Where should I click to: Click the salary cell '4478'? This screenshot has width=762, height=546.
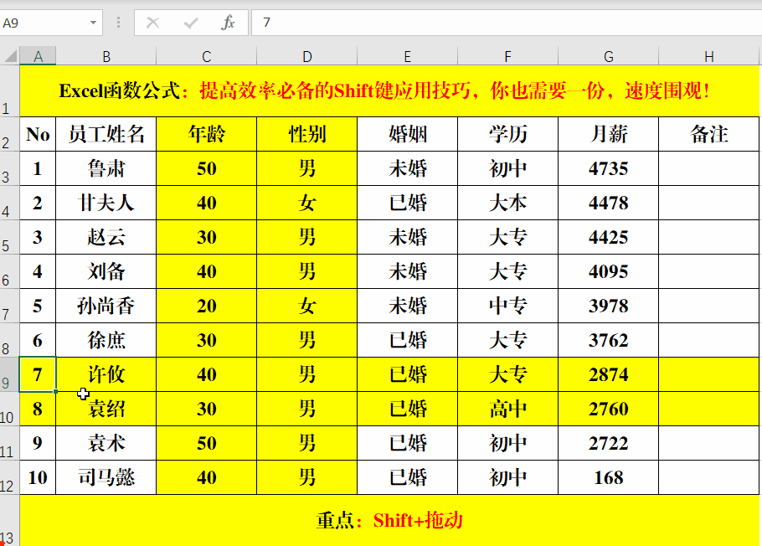pos(609,203)
